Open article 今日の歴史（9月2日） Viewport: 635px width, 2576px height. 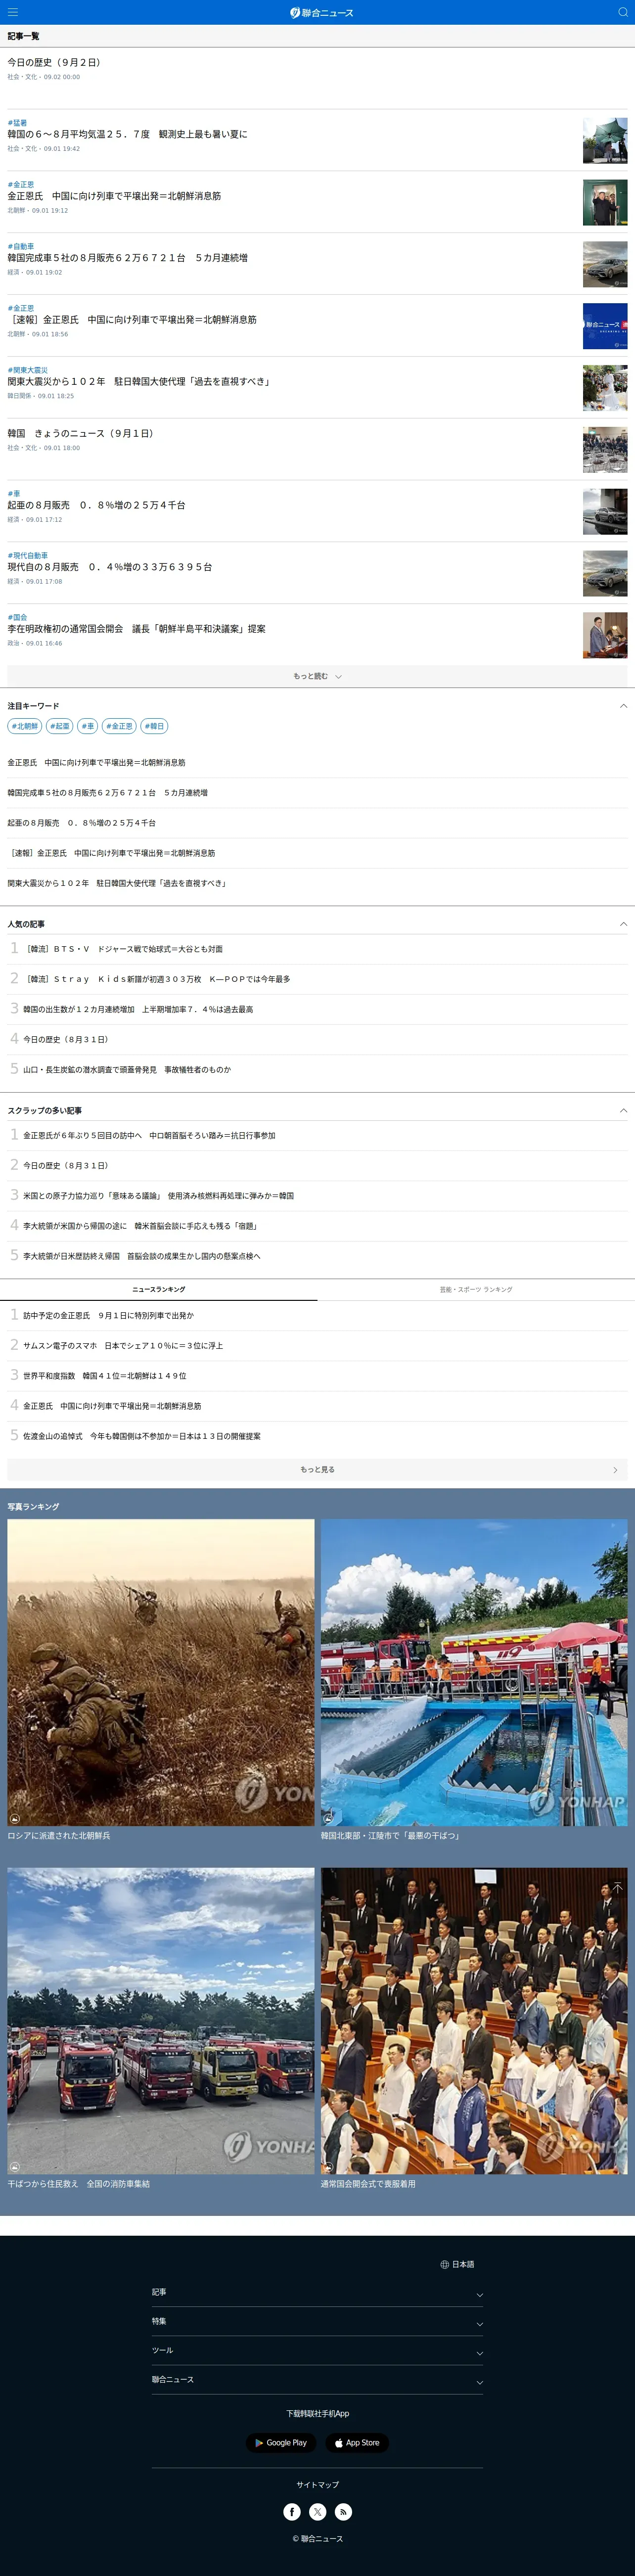click(54, 62)
